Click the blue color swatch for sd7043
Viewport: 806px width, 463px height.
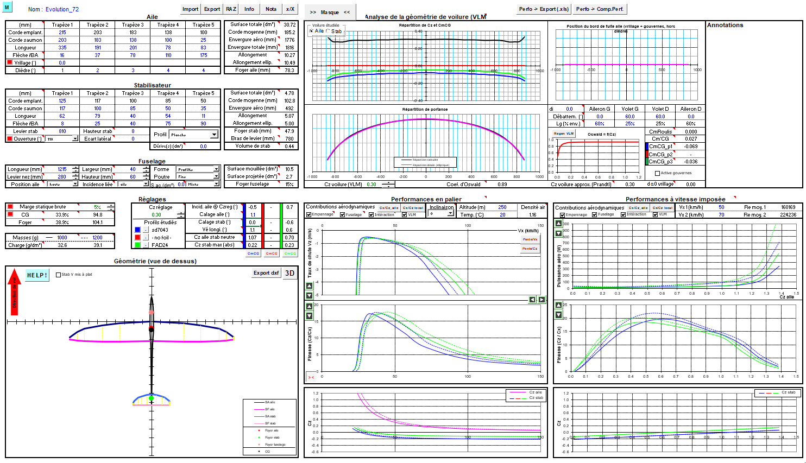[137, 230]
